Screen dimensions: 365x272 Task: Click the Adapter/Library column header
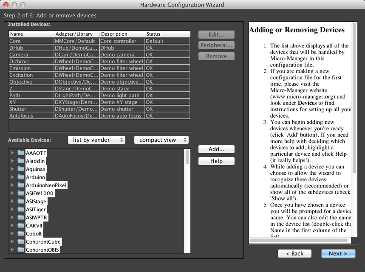coord(77,34)
